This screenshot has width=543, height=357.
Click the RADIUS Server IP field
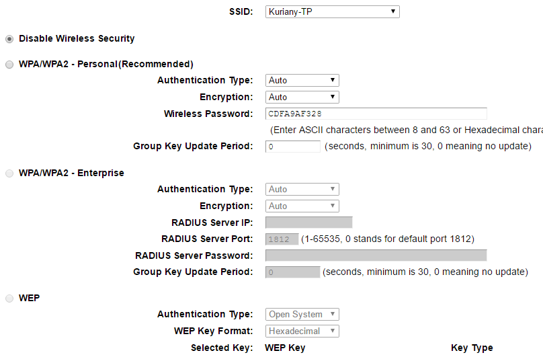click(x=308, y=223)
